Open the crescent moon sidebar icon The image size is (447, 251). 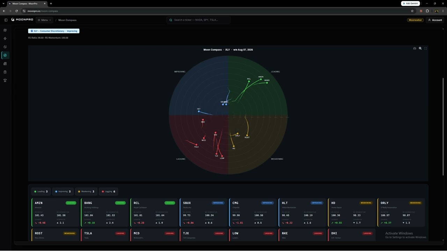(5, 47)
